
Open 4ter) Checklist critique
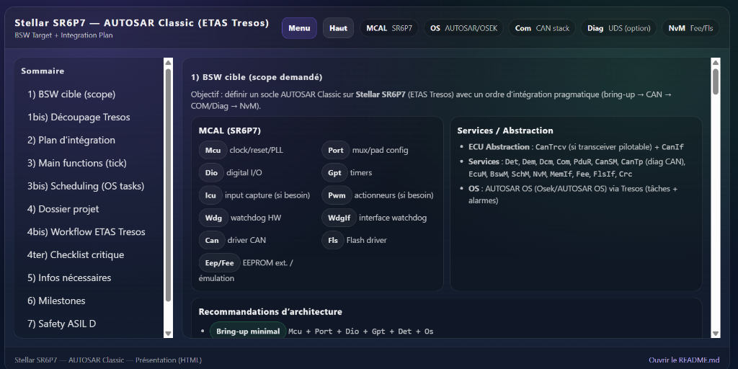tap(75, 255)
